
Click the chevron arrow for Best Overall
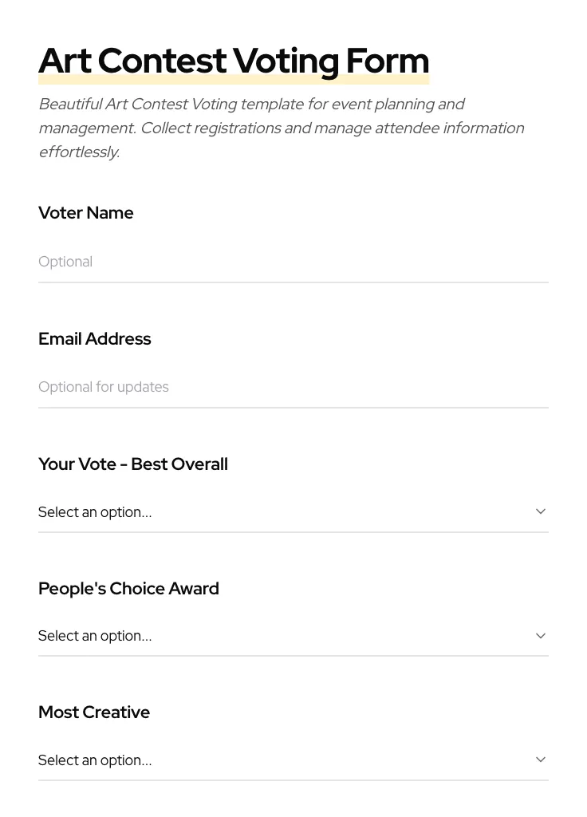(541, 511)
